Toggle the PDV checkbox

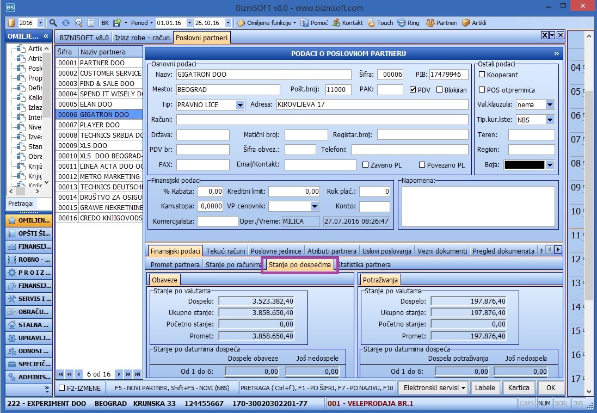pos(413,90)
